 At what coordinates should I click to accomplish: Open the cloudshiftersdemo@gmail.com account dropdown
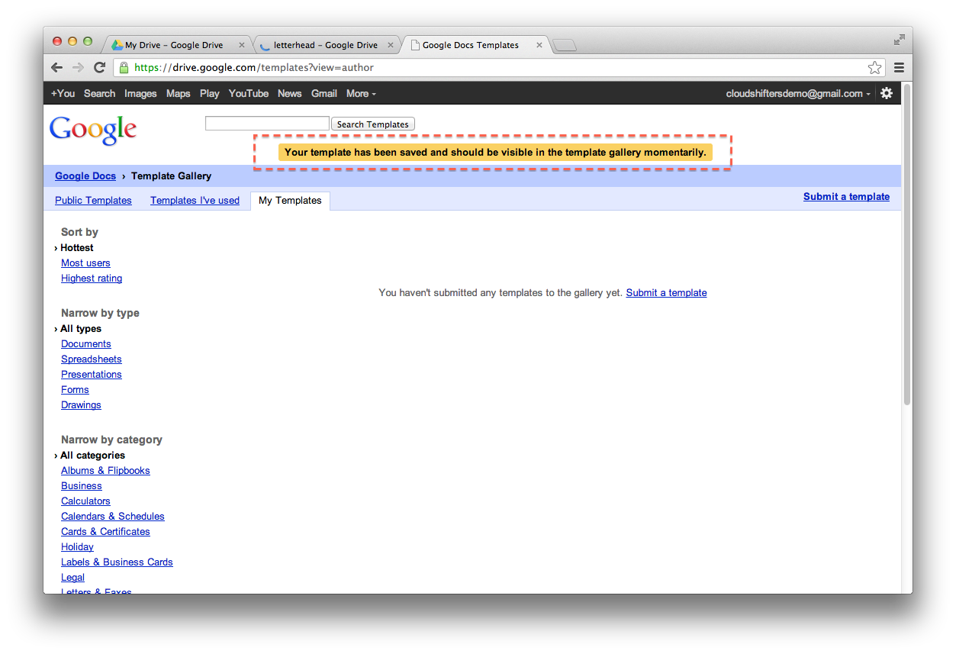(798, 93)
